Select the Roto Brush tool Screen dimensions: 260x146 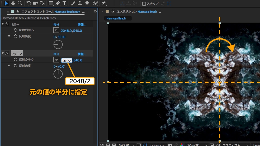[95, 3]
